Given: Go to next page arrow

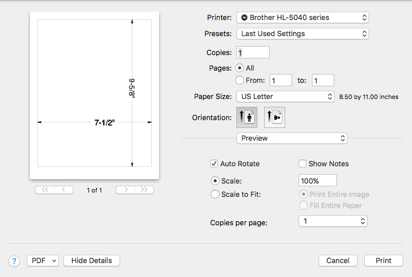Looking at the screenshot, I should pos(125,190).
